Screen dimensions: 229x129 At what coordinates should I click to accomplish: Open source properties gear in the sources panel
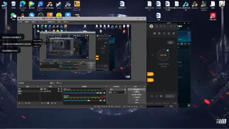click(48, 103)
